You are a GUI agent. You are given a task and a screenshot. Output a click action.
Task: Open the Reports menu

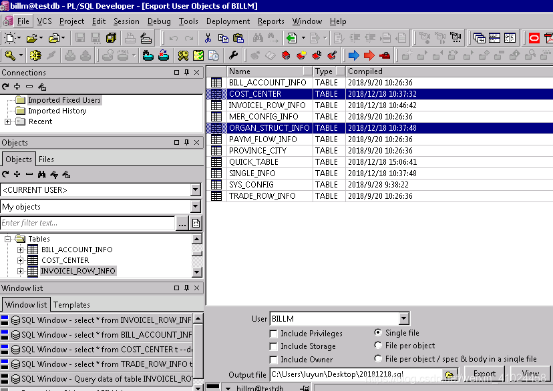[271, 21]
